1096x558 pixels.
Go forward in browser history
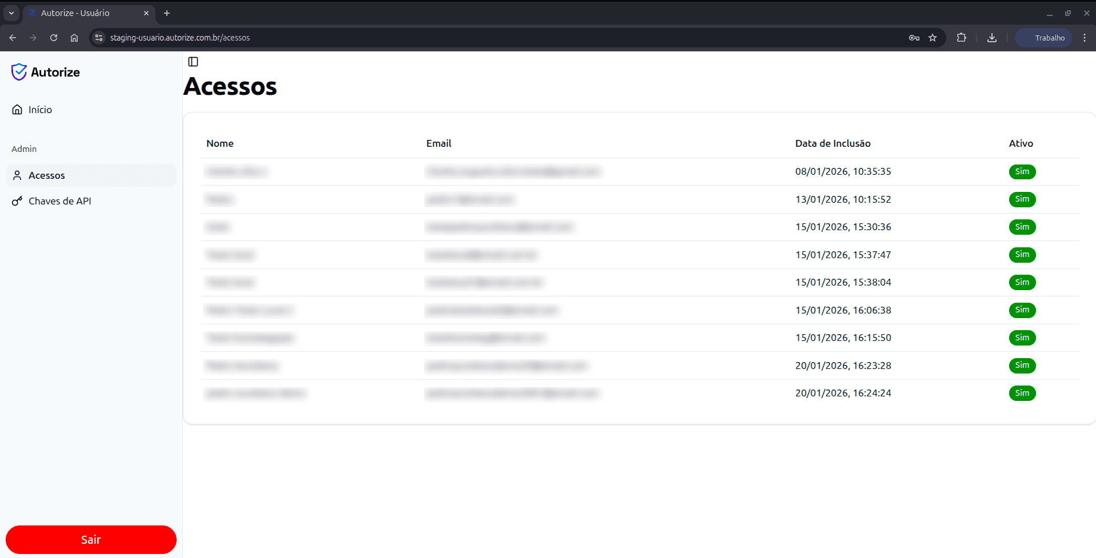coord(33,38)
